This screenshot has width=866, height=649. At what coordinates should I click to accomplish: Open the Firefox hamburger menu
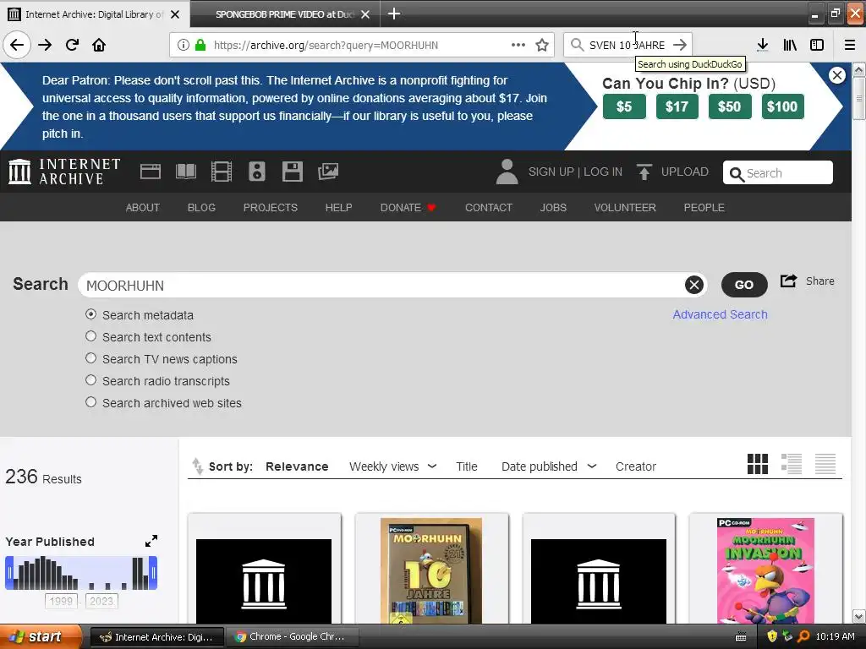click(850, 45)
